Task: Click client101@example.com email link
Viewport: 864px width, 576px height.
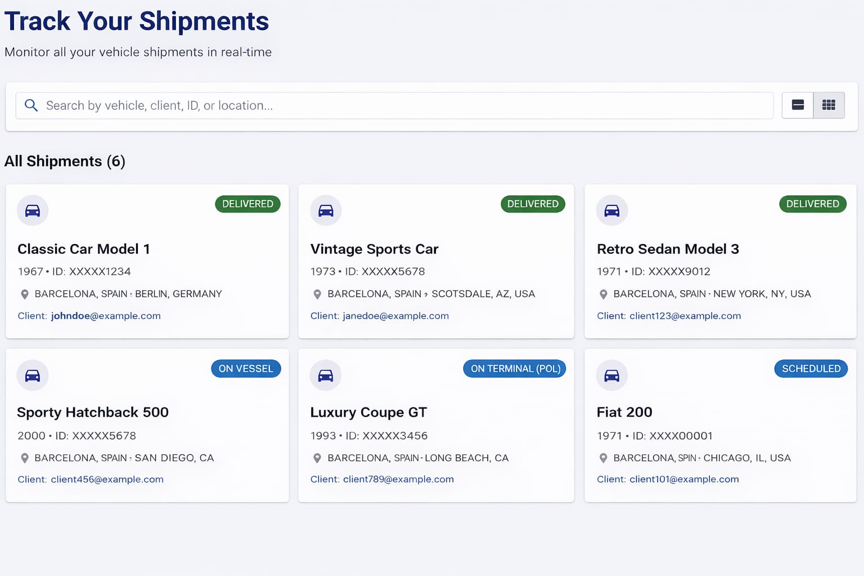Action: pos(684,479)
